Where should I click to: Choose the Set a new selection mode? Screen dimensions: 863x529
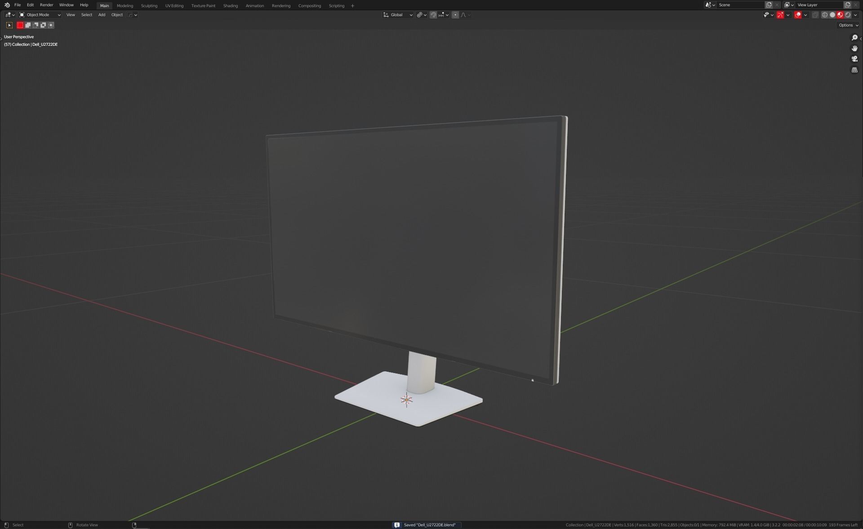coord(20,25)
